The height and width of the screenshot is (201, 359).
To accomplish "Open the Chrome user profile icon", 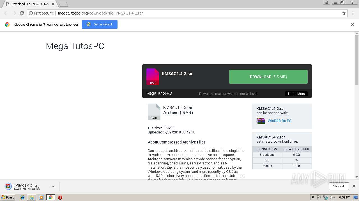I will click(326, 2).
